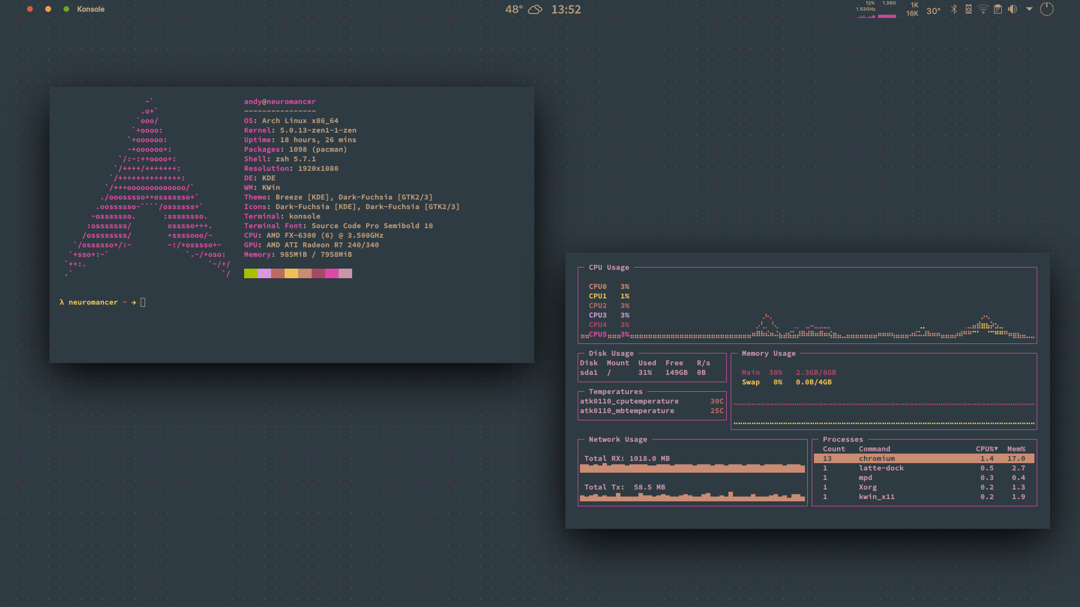1080x607 pixels.
Task: Click the Memory 985MiB line
Action: tap(298, 255)
